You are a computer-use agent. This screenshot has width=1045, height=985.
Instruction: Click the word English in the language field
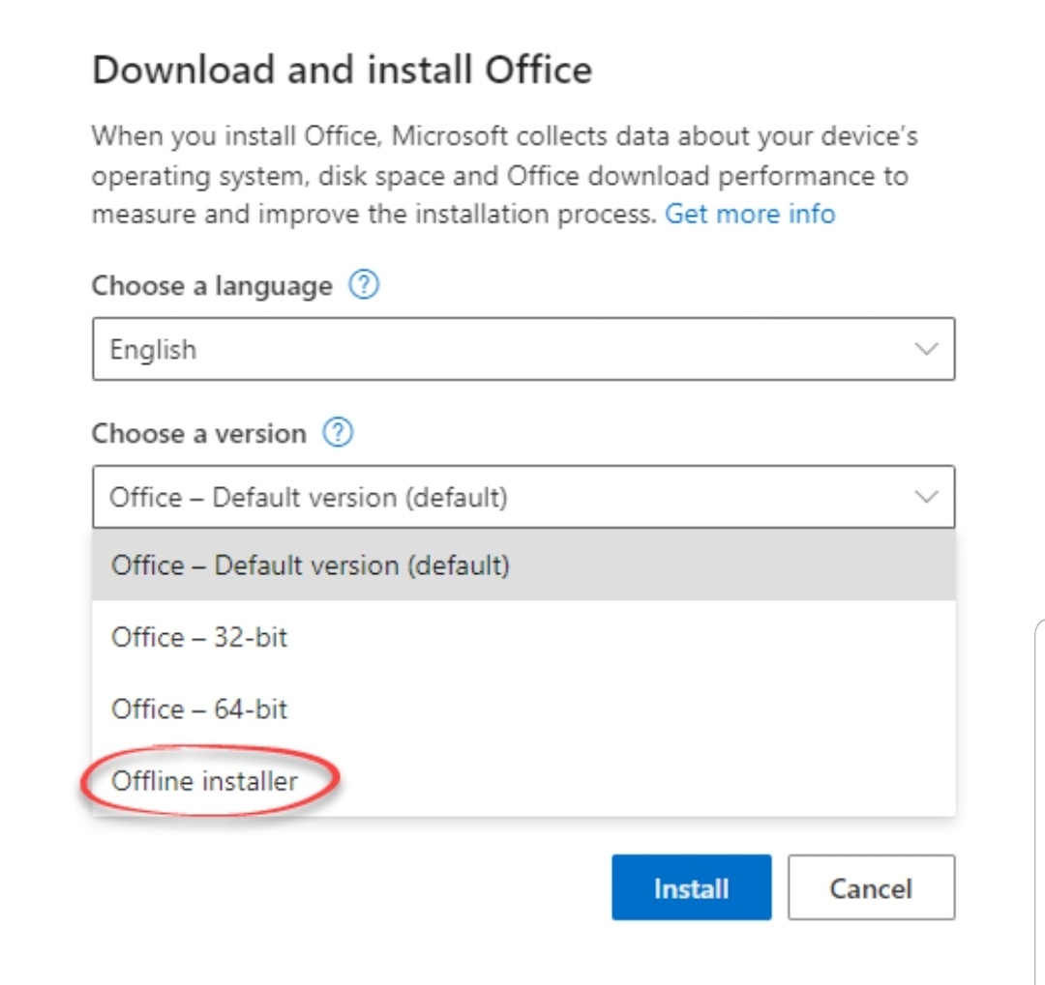pyautogui.click(x=153, y=349)
